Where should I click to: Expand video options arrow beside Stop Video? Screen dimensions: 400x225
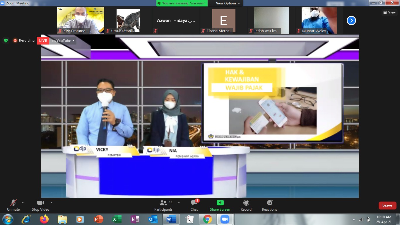click(52, 203)
